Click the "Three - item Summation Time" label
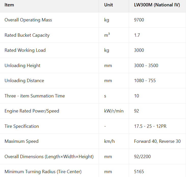 pos(35,96)
